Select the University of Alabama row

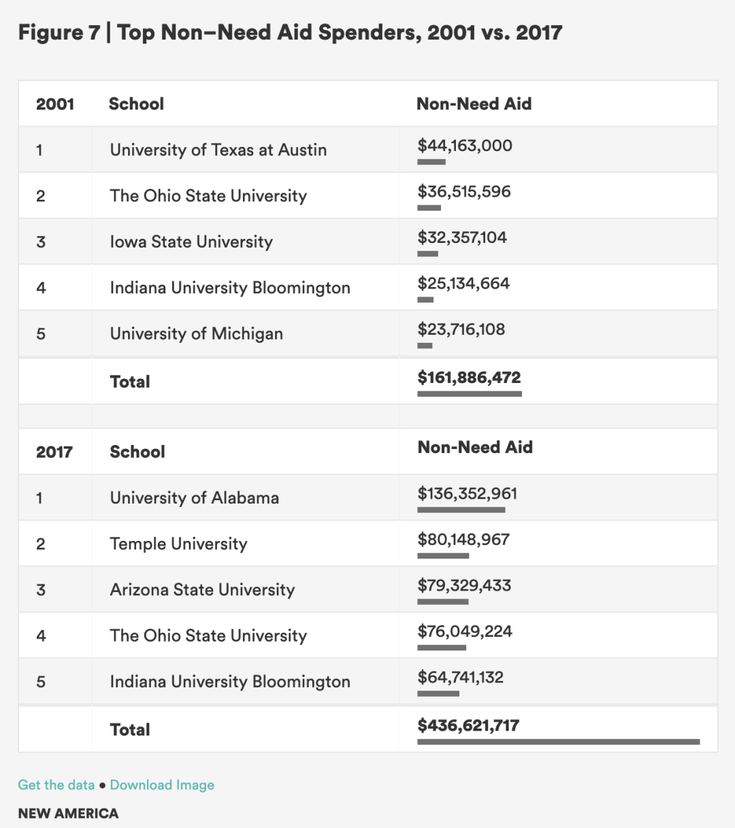pyautogui.click(x=367, y=497)
